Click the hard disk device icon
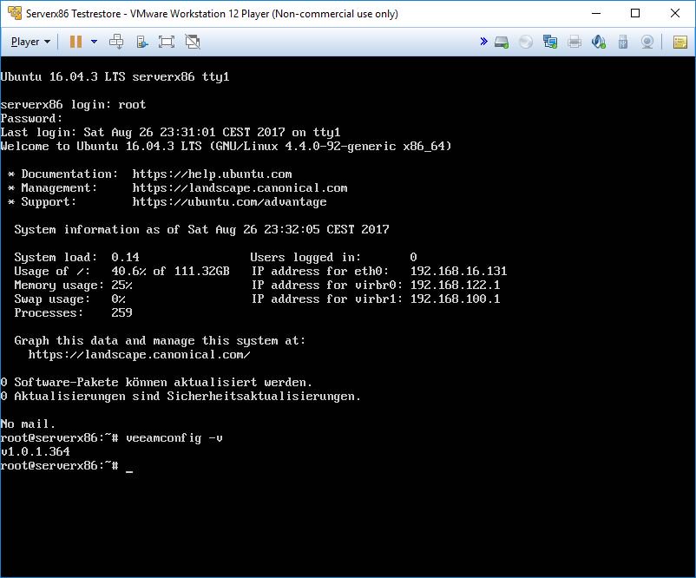Viewport: 696px width, 578px height. (x=502, y=43)
